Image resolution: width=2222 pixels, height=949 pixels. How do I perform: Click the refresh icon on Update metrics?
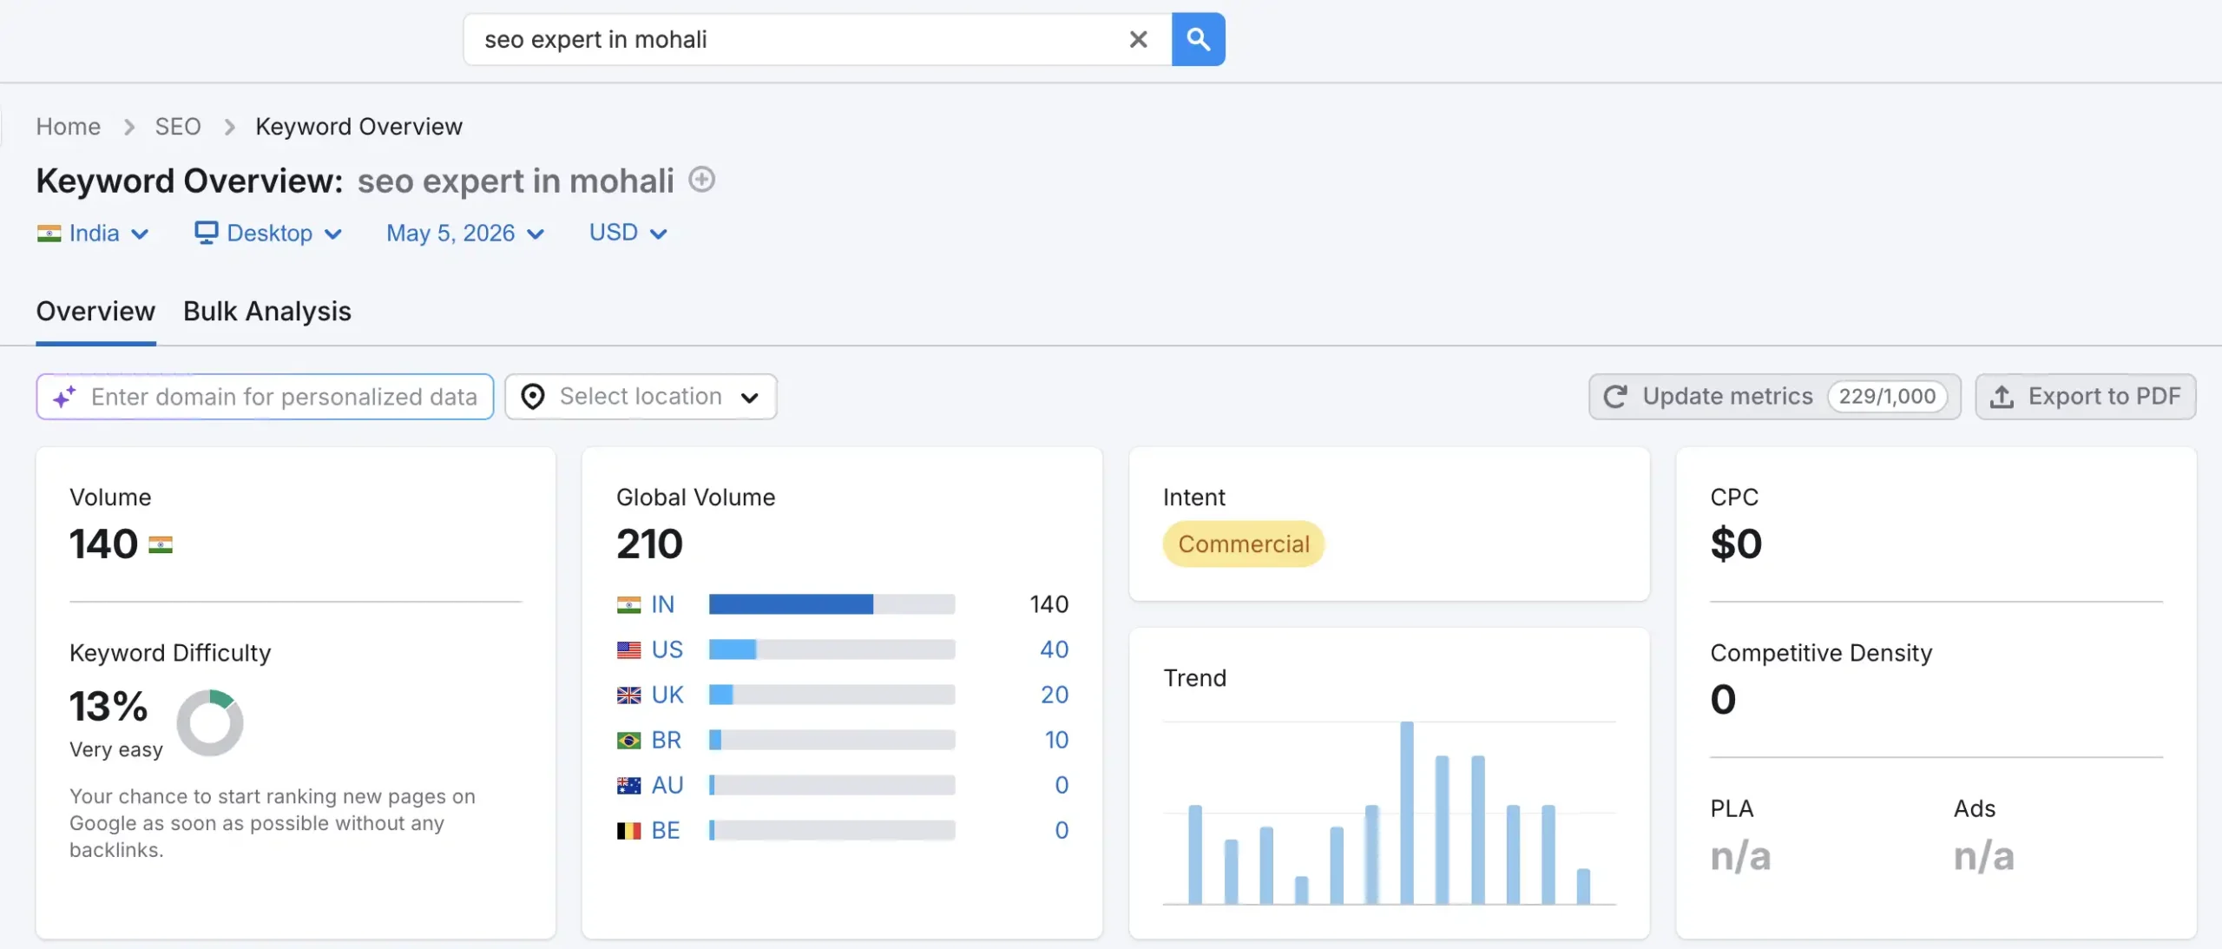point(1614,397)
